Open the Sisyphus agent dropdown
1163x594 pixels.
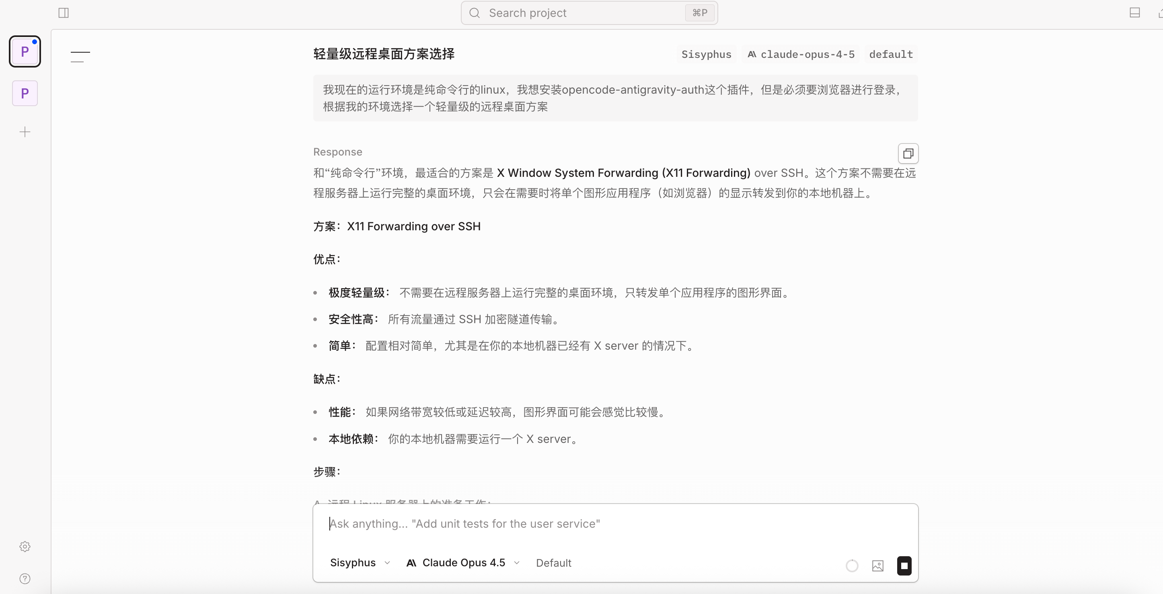coord(360,563)
